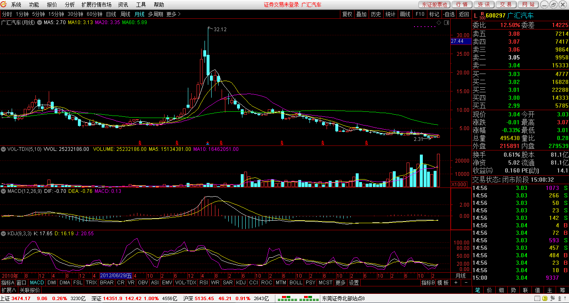Collapse the 扩展 panel

[x=8, y=290]
